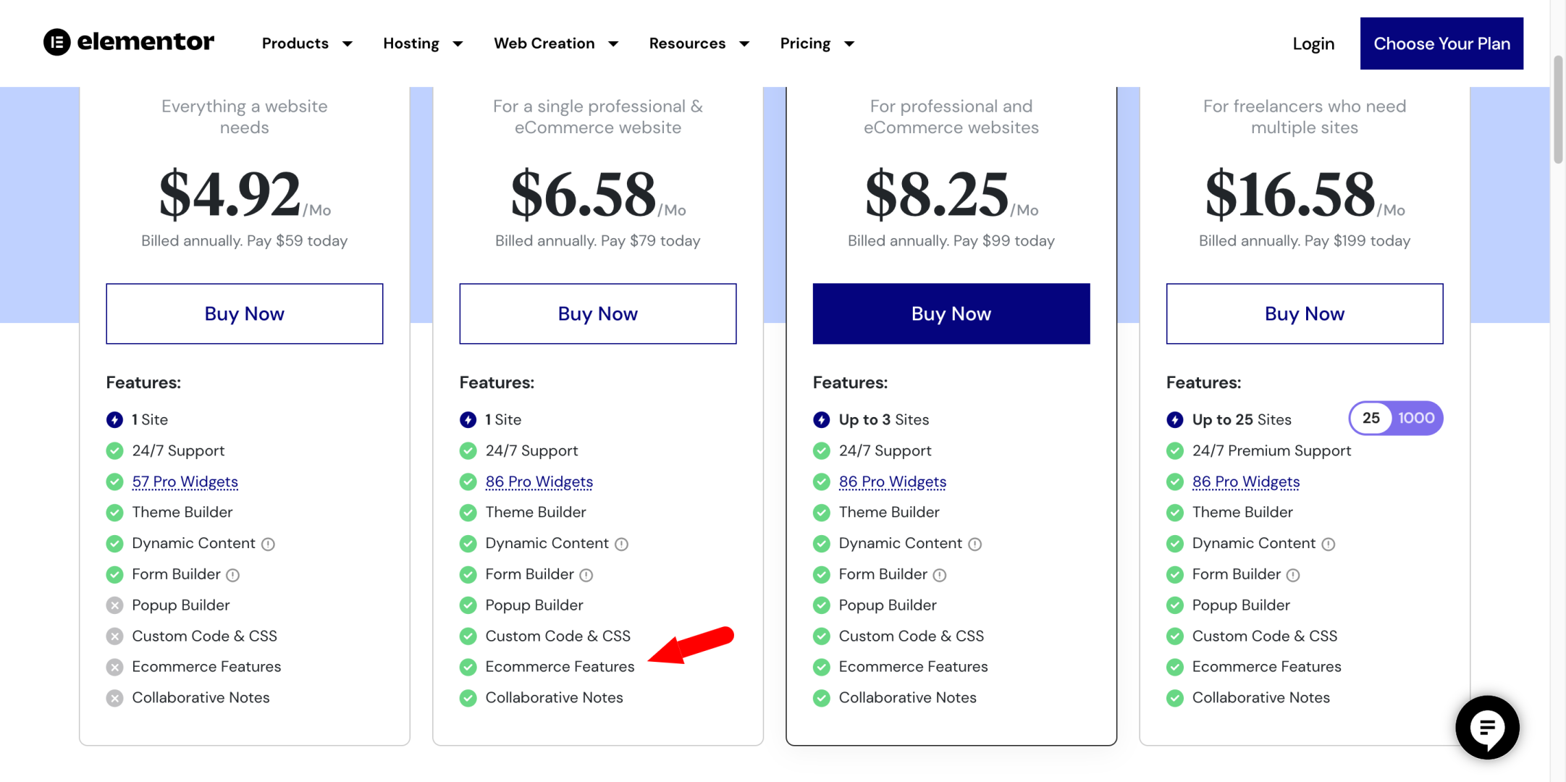Click Buy Now for the $16.58 plan
The width and height of the screenshot is (1566, 782).
click(1305, 314)
